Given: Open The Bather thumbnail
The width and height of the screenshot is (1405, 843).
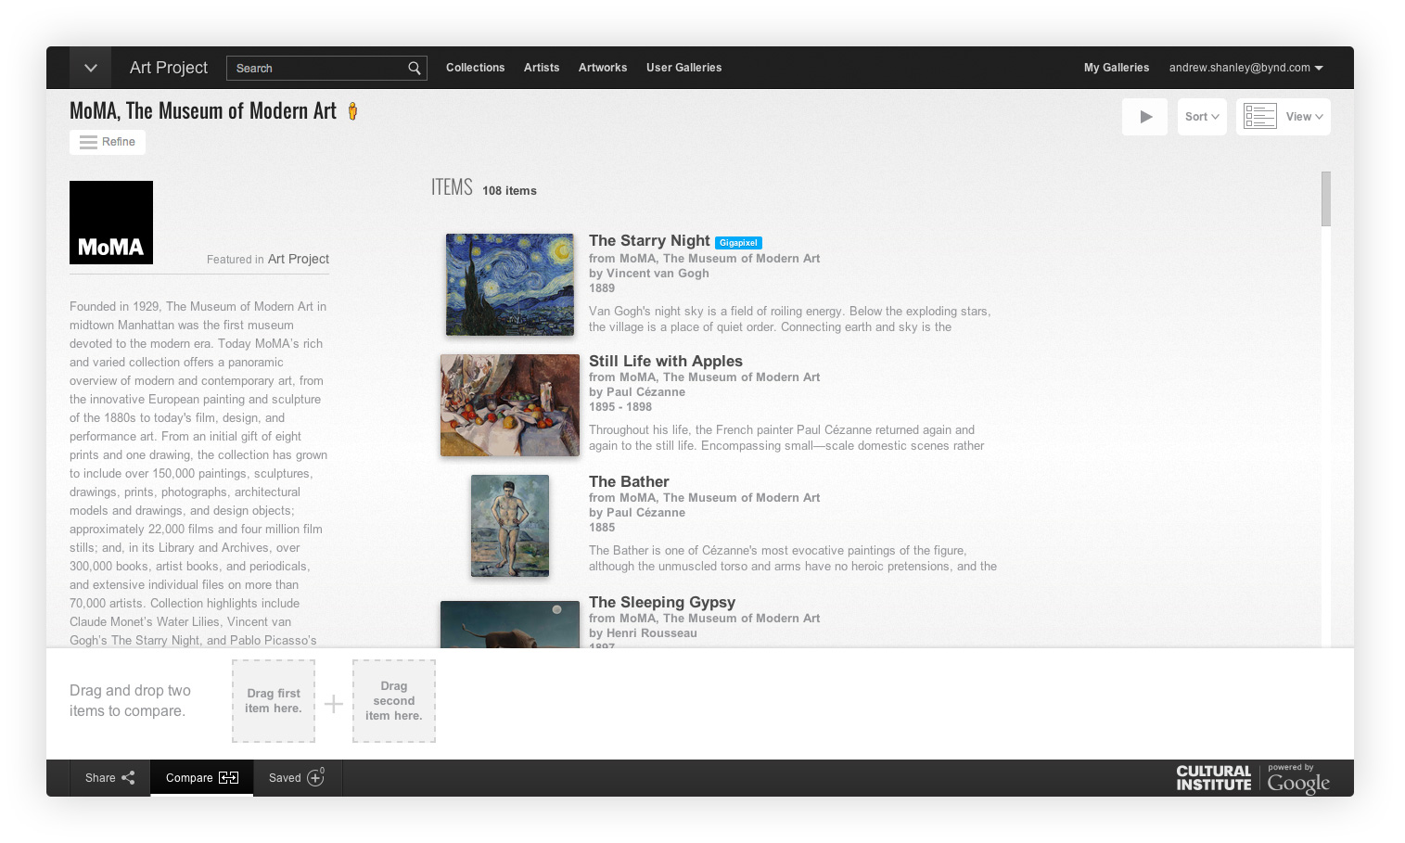Looking at the screenshot, I should [x=510, y=526].
